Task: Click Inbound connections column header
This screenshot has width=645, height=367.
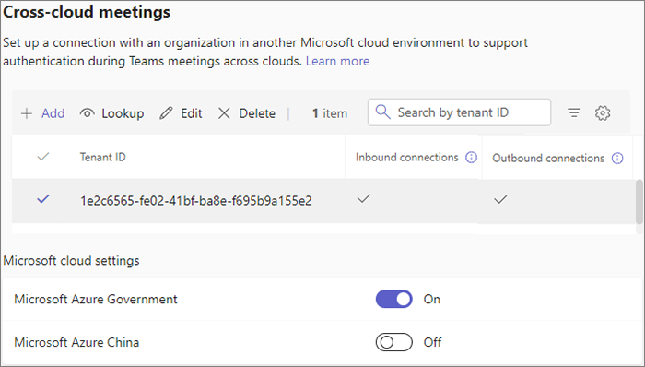Action: click(x=407, y=157)
